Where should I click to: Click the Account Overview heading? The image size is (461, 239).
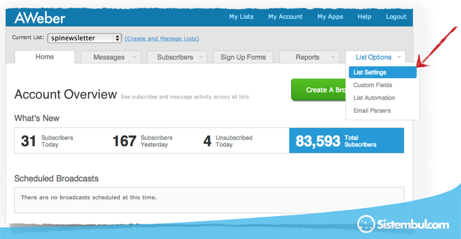click(66, 95)
